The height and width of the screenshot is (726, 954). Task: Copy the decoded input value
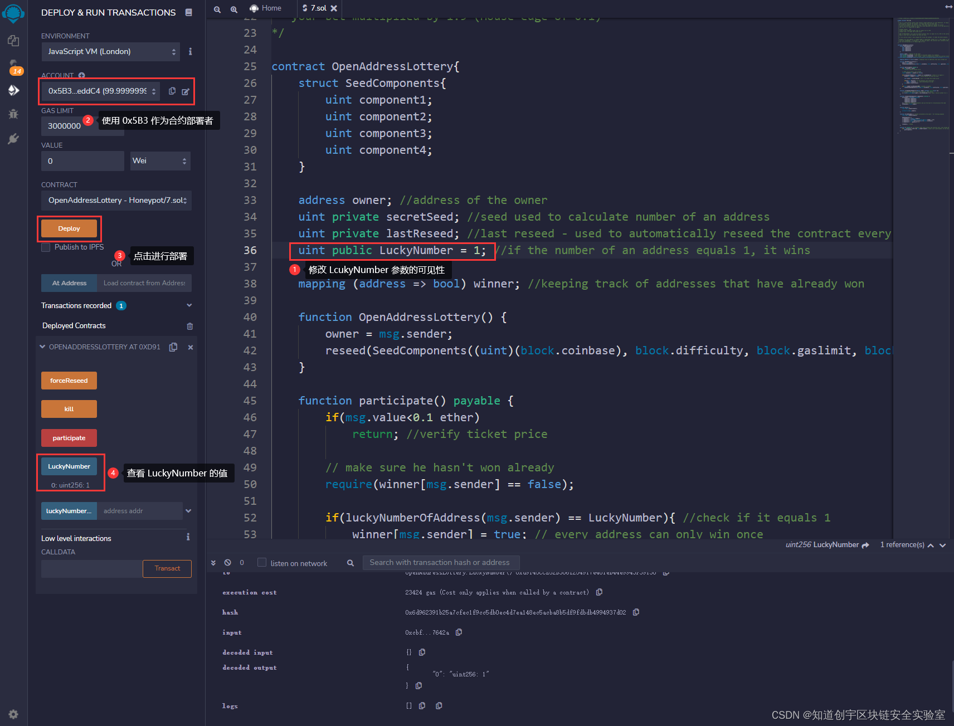pyautogui.click(x=422, y=652)
